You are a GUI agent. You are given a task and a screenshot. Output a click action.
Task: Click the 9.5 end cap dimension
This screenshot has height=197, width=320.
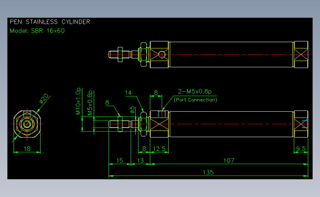tap(301, 149)
